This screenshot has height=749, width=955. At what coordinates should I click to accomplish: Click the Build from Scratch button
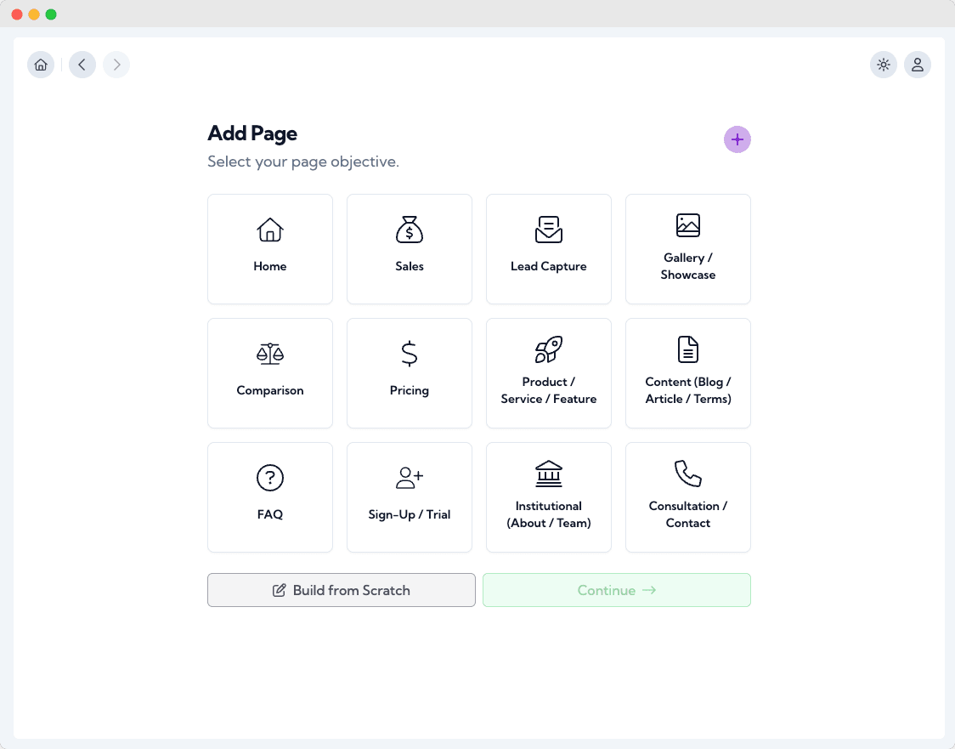(x=341, y=590)
